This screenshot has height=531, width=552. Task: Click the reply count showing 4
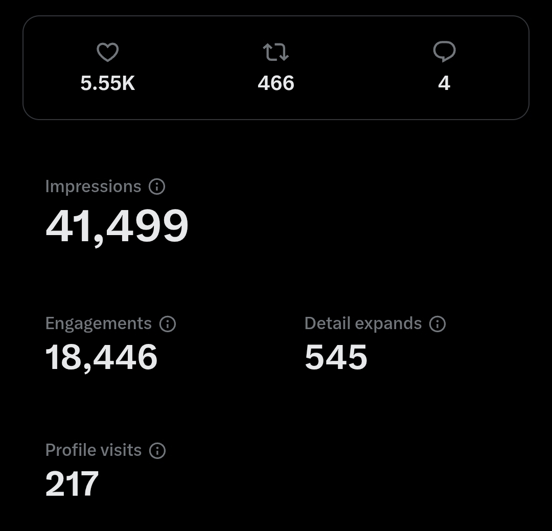(444, 83)
